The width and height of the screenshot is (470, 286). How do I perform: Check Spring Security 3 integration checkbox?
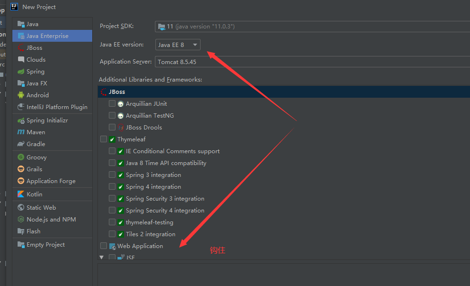[x=112, y=198]
